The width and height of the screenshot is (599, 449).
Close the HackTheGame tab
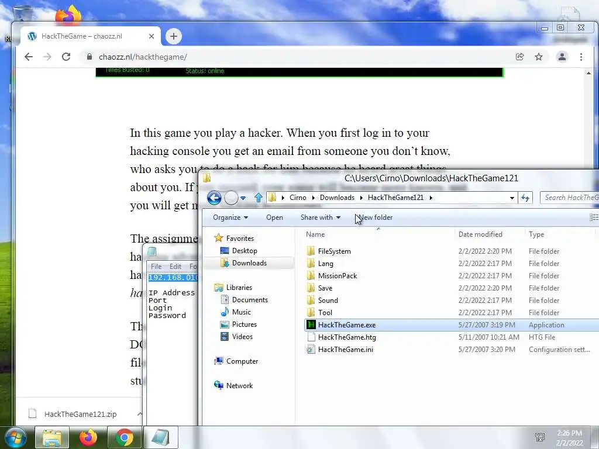click(x=152, y=36)
